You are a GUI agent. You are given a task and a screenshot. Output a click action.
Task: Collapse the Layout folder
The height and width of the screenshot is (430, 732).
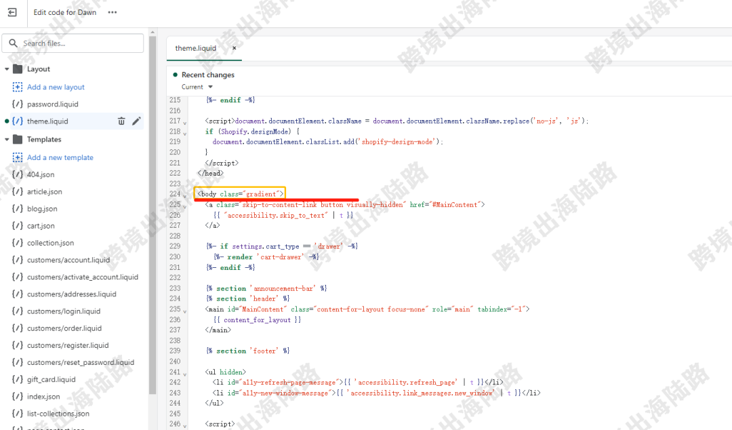[7, 69]
